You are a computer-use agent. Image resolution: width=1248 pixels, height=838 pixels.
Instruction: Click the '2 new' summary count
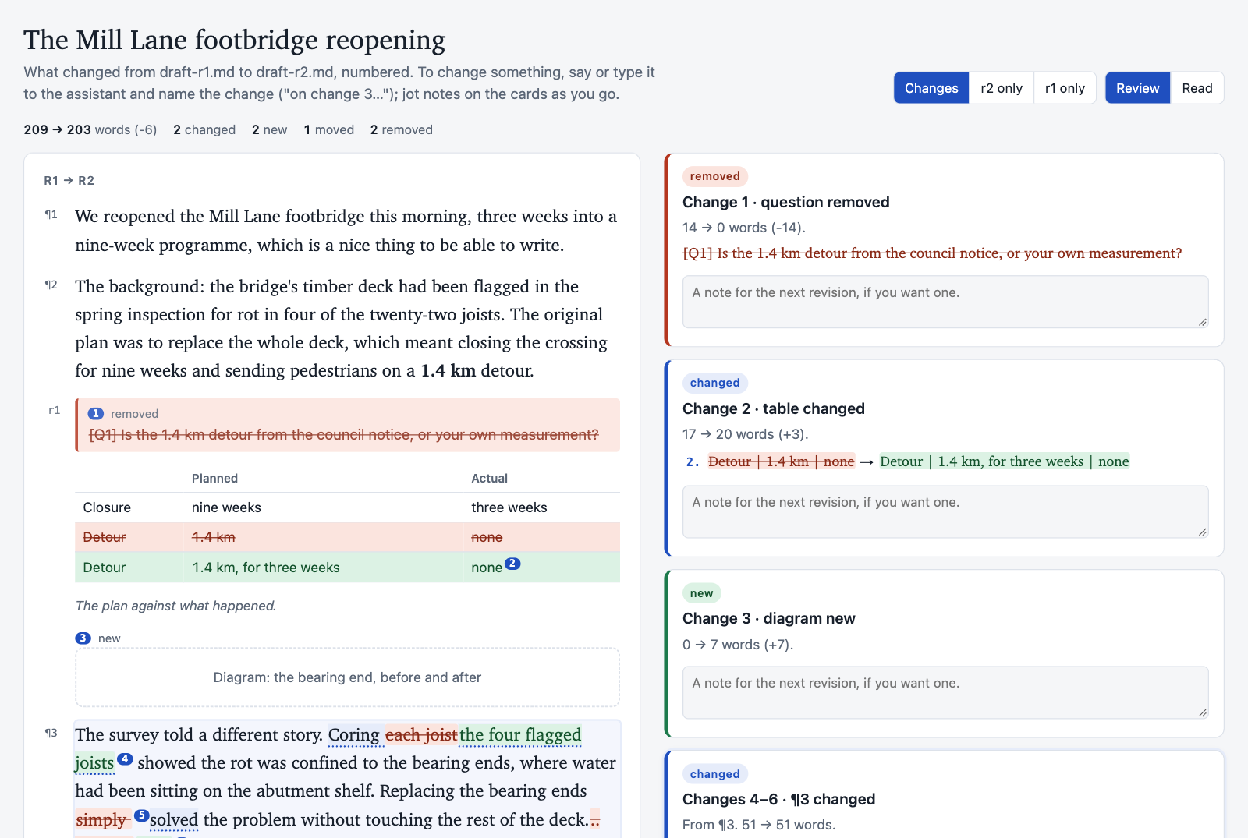pos(269,129)
